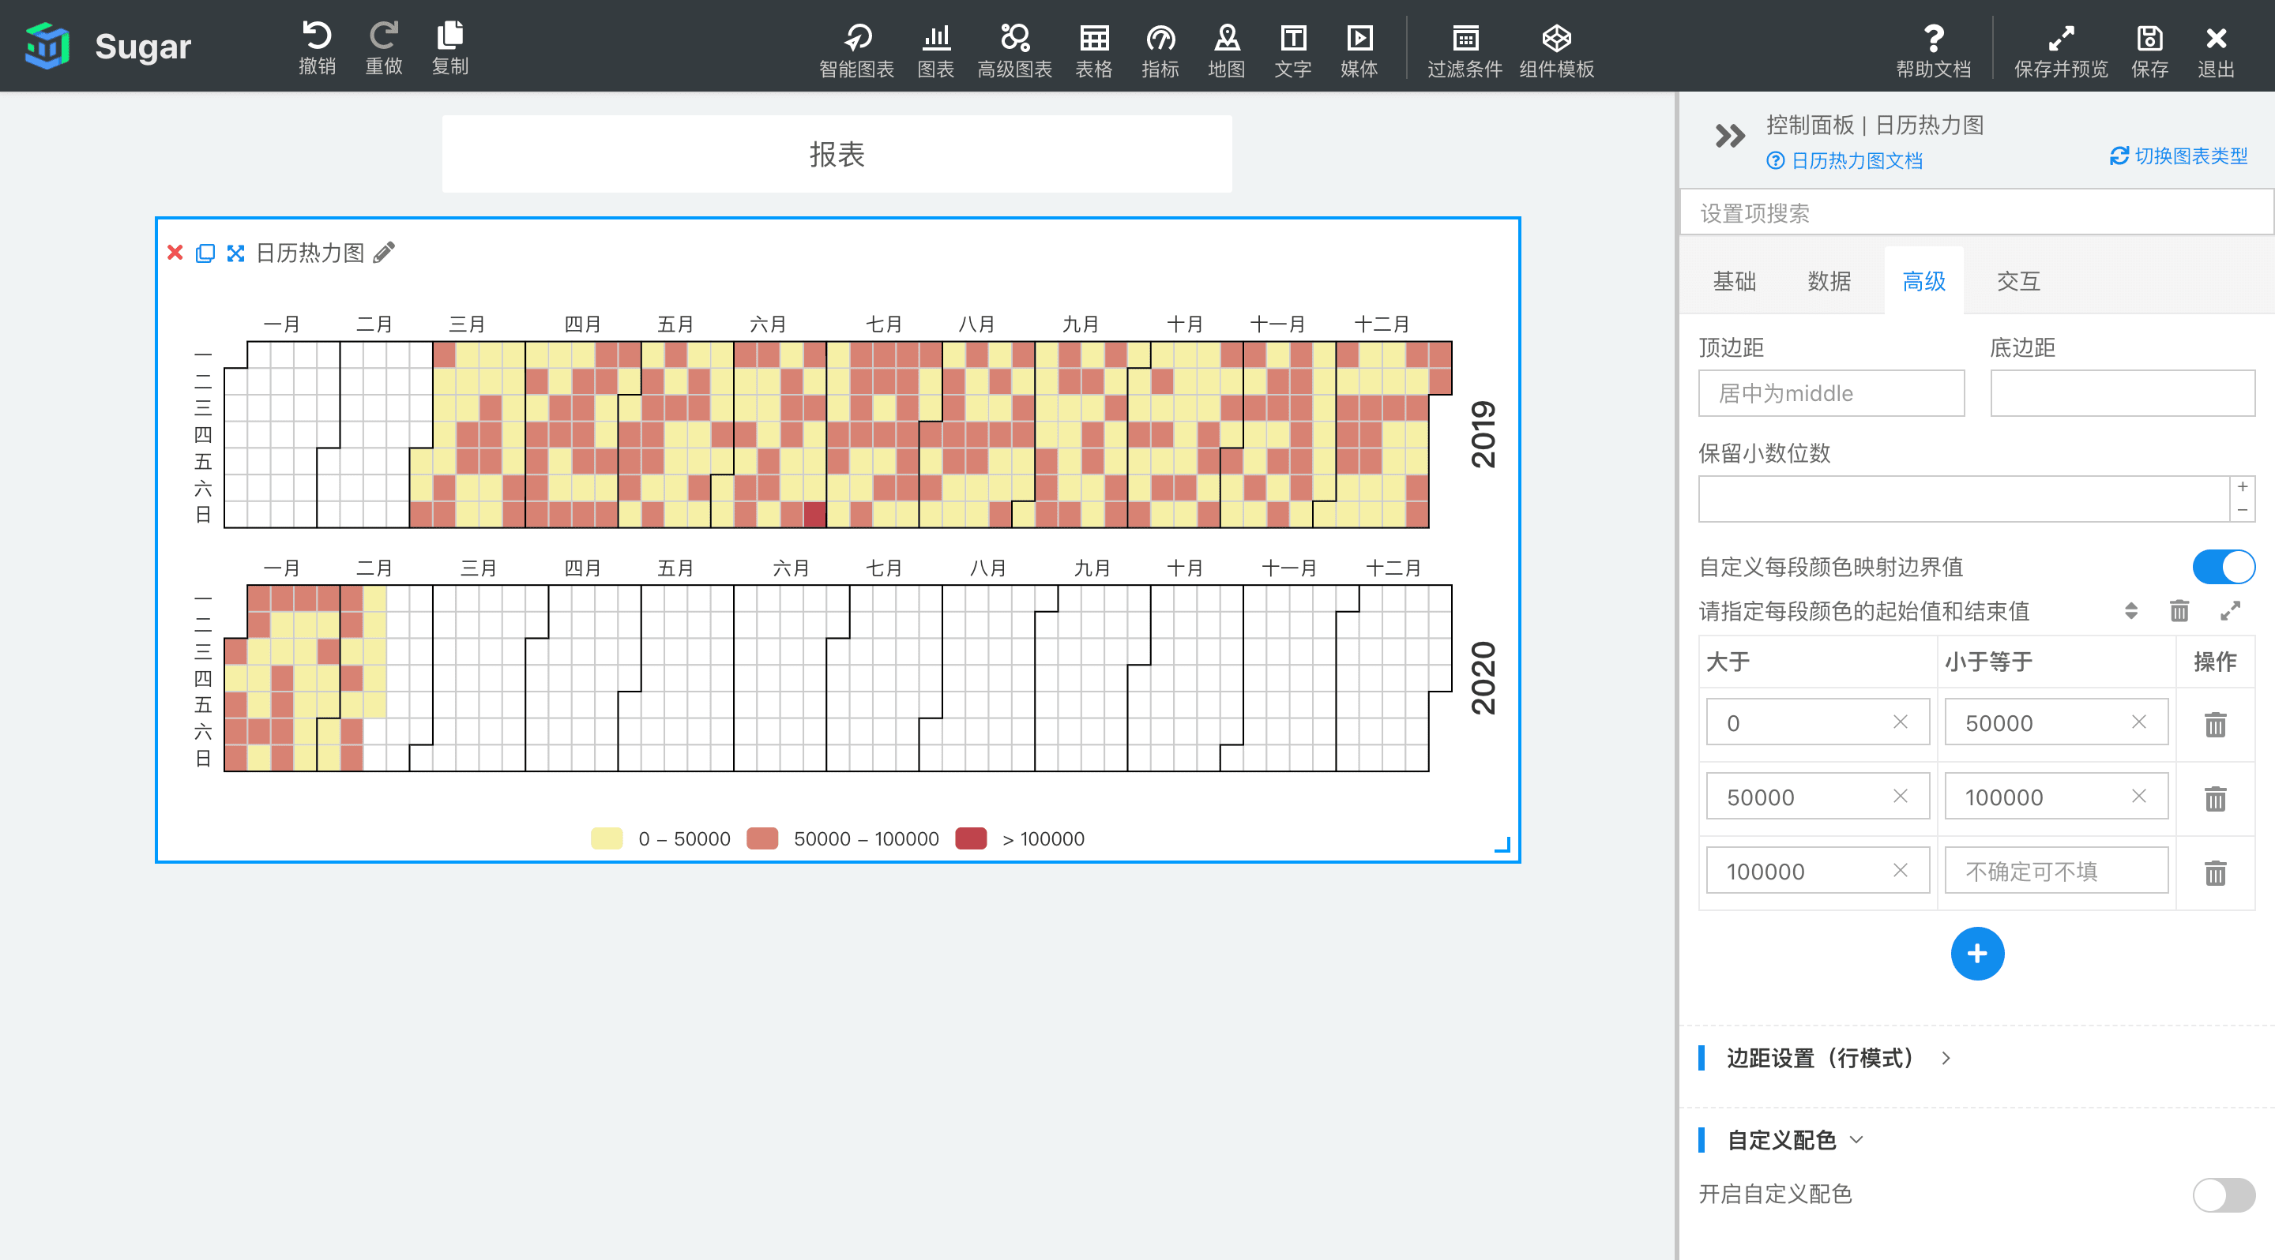Sort the color range rows
Viewport: 2275px width, 1260px height.
coord(2130,610)
